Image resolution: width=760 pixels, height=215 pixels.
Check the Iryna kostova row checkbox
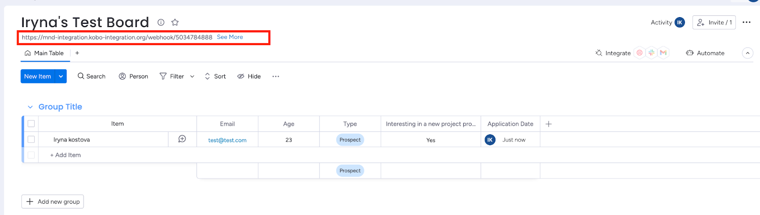pyautogui.click(x=31, y=140)
